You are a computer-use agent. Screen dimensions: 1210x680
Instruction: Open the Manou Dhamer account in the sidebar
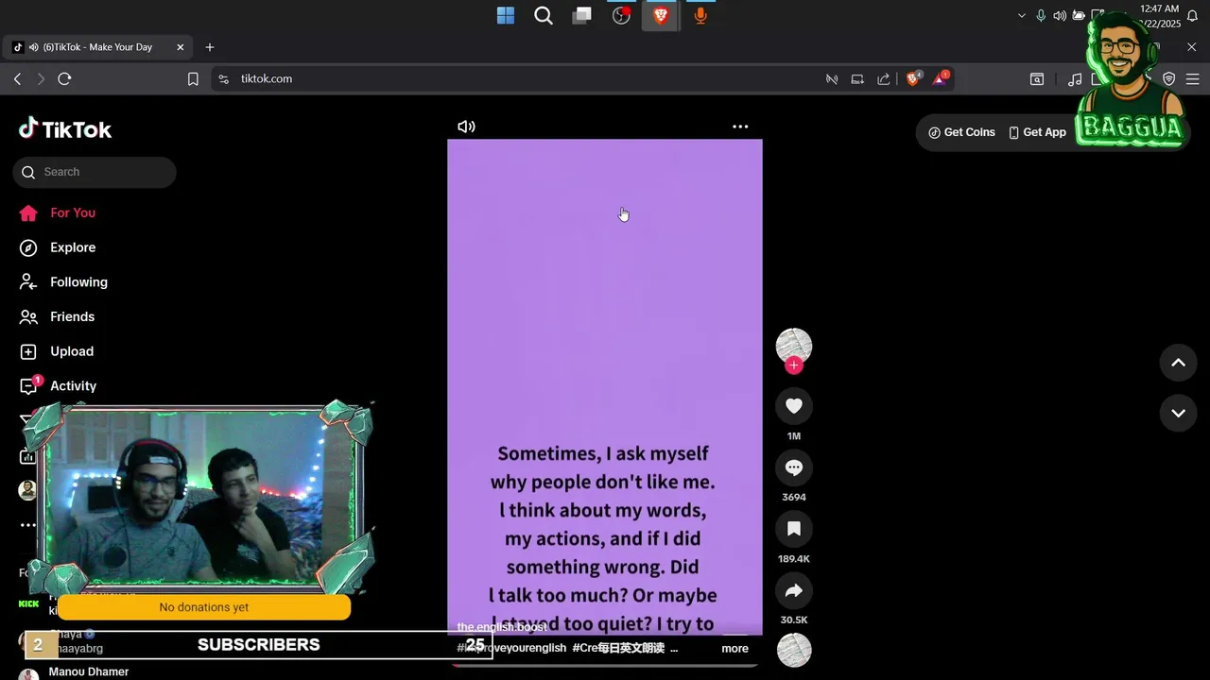89,671
